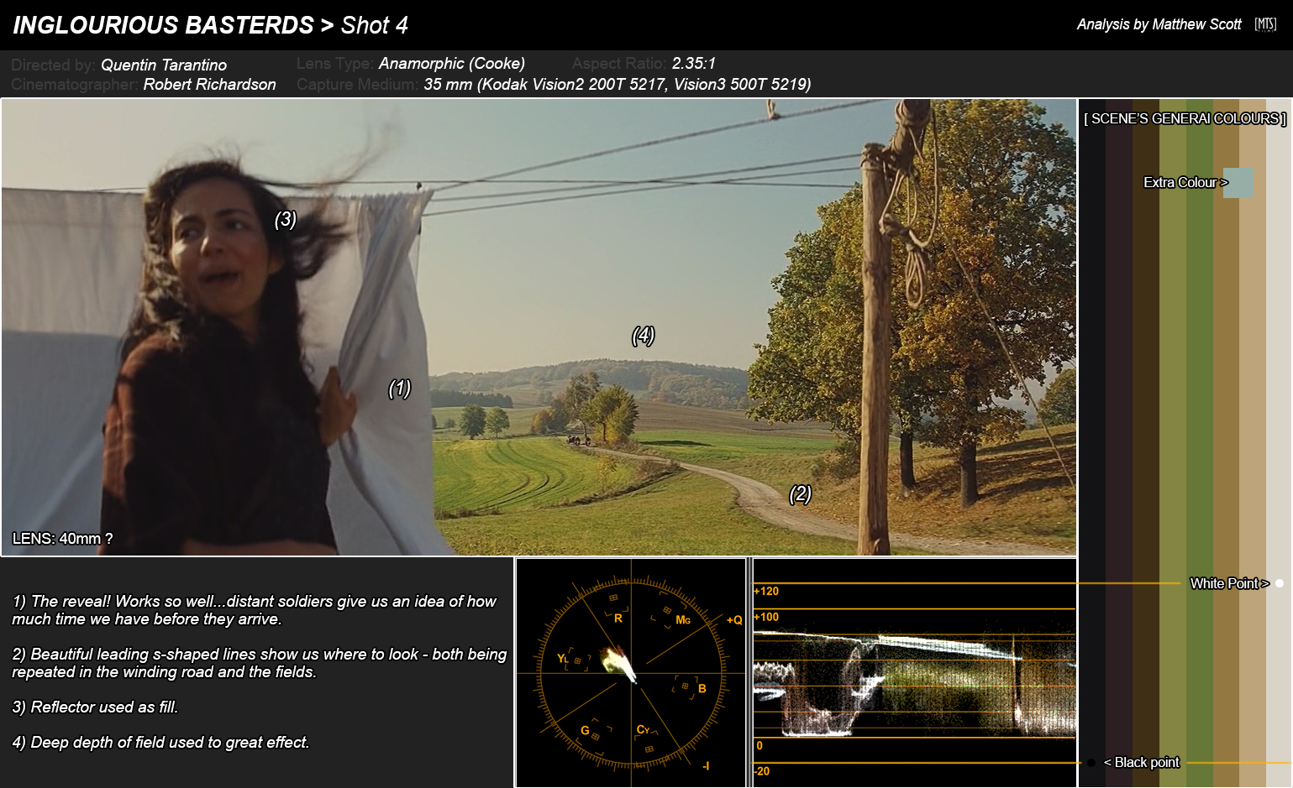Click note 4 about deep depth of field
This screenshot has width=1293, height=788.
(160, 742)
